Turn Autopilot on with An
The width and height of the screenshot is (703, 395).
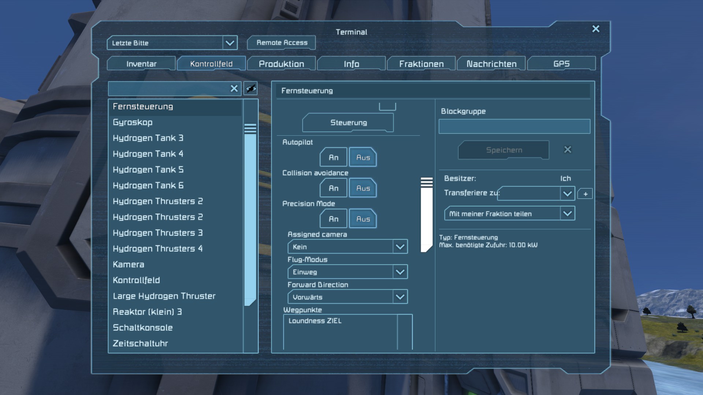333,157
